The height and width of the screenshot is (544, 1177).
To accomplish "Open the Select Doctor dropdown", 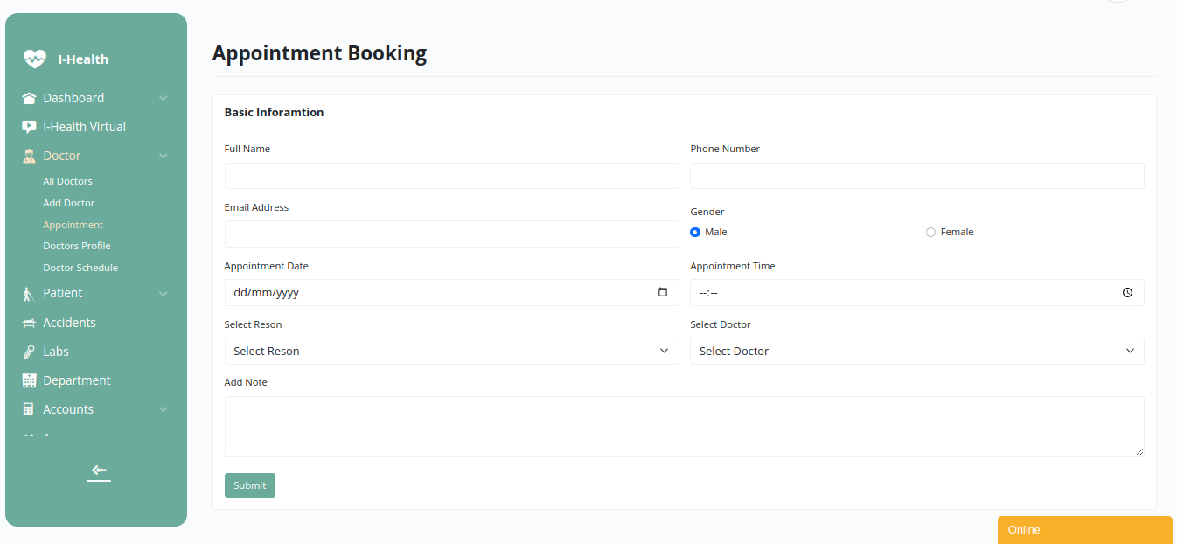I will (916, 352).
